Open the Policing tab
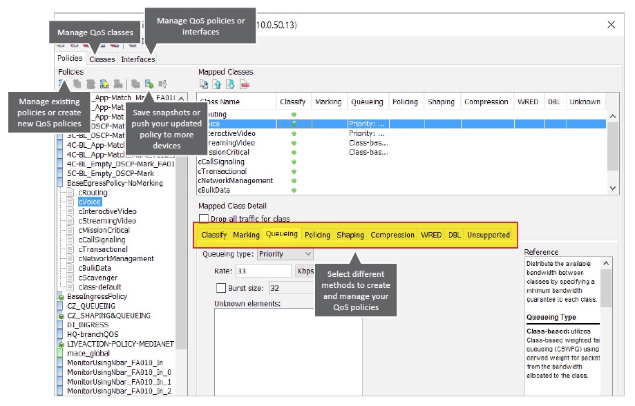The height and width of the screenshot is (406, 635). (317, 235)
